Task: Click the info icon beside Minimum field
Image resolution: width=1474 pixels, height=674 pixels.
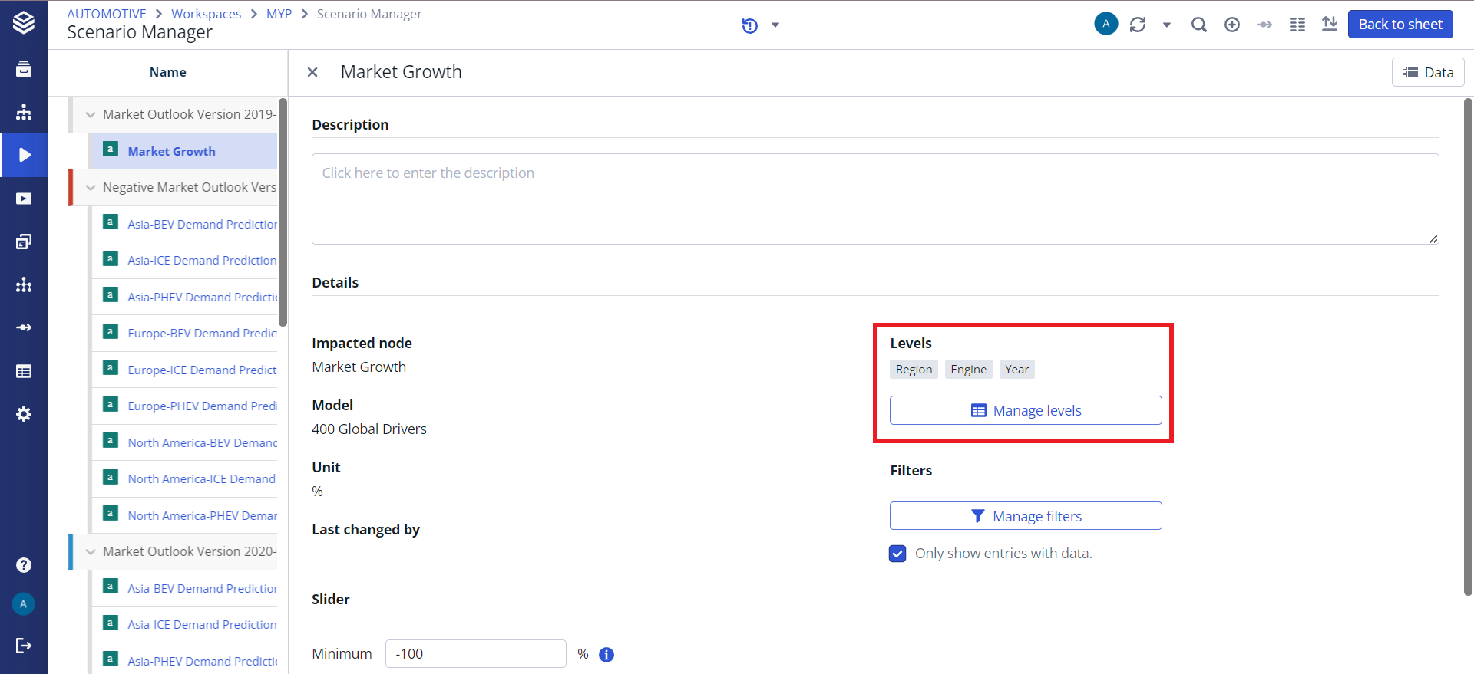Action: point(606,655)
